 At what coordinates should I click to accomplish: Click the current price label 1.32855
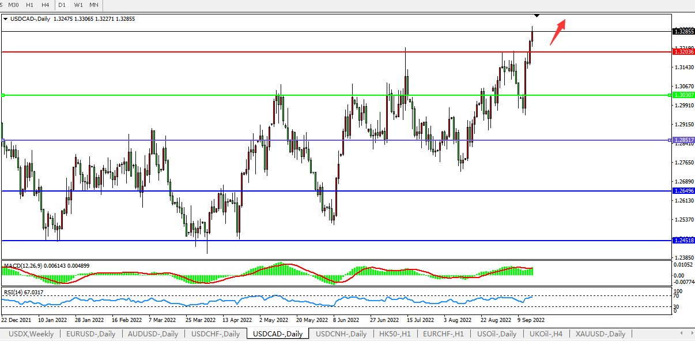[x=683, y=31]
